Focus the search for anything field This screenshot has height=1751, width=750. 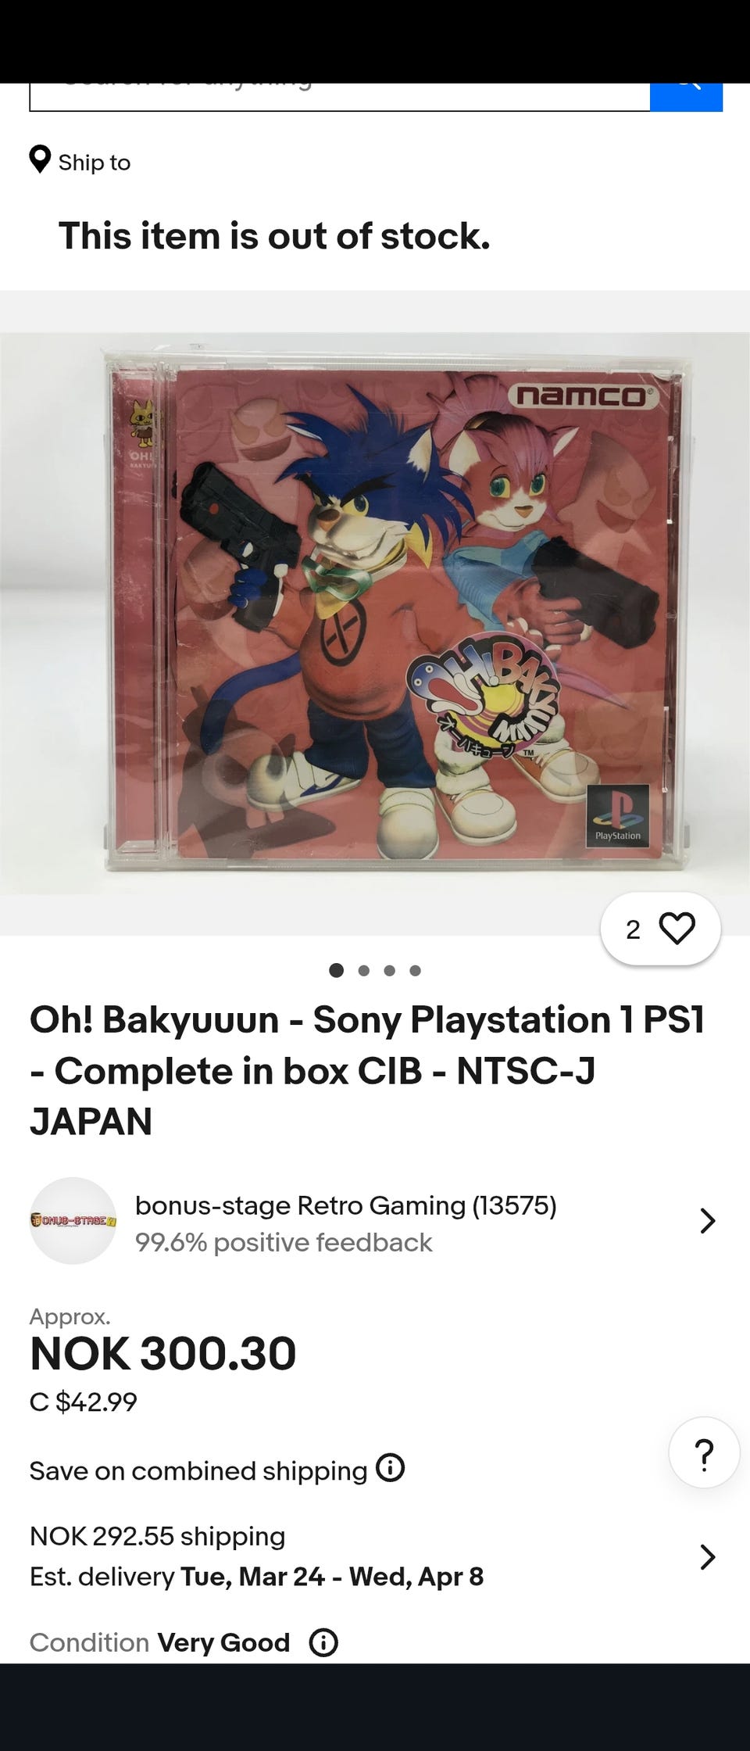[340, 97]
